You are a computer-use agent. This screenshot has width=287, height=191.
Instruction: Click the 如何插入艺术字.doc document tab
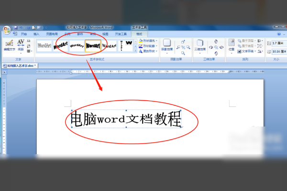click(20, 66)
